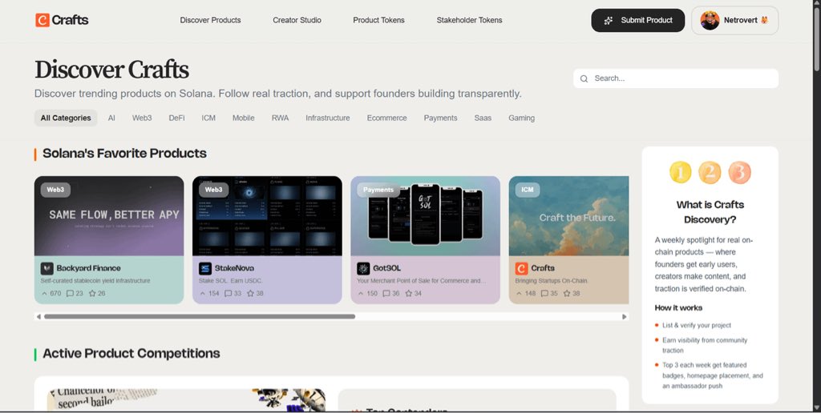821x413 pixels.
Task: Click the number 3 medal icon
Action: click(740, 173)
